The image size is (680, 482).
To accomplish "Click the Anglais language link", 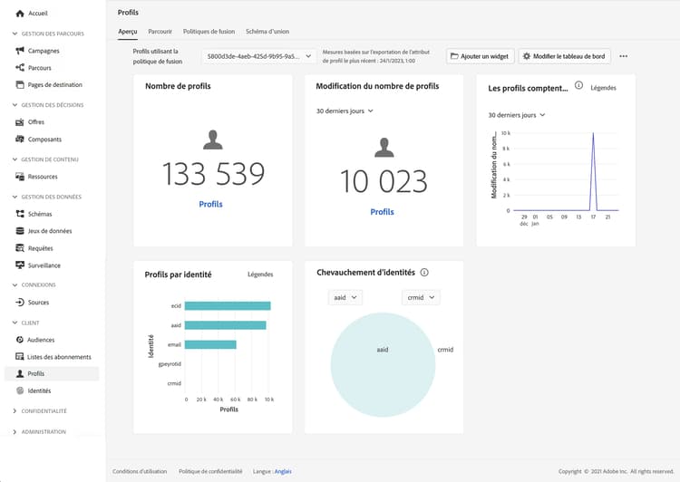I will 283,471.
